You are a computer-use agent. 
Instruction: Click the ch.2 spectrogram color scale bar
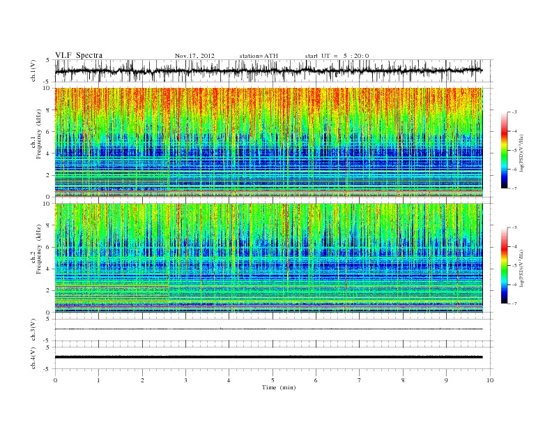[x=504, y=265]
